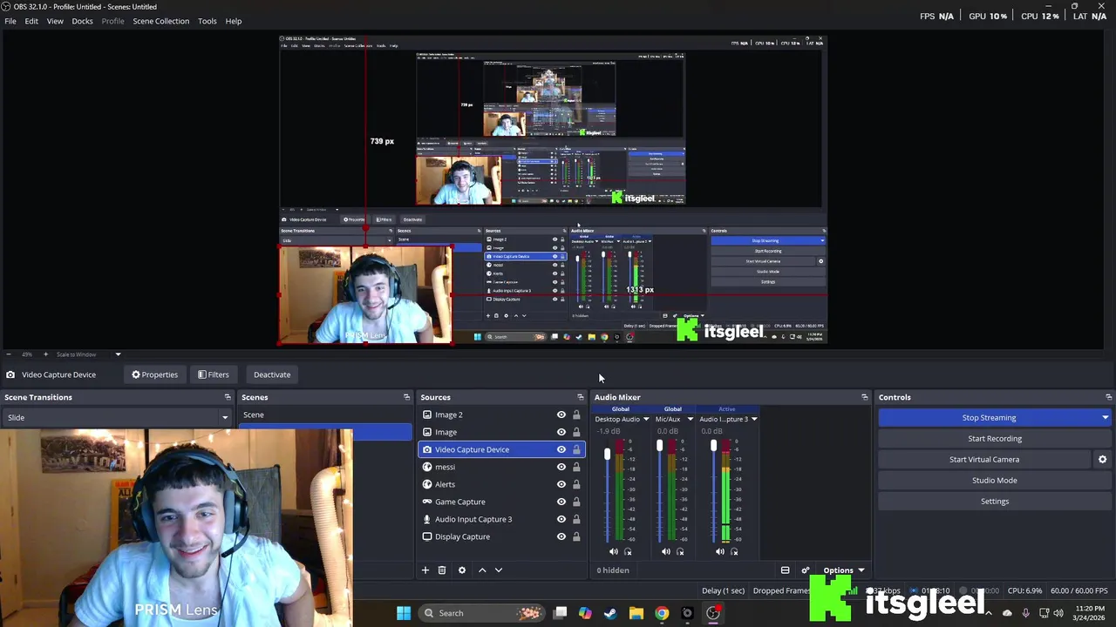
Task: Remove selected source using the trash icon
Action: coord(442,570)
